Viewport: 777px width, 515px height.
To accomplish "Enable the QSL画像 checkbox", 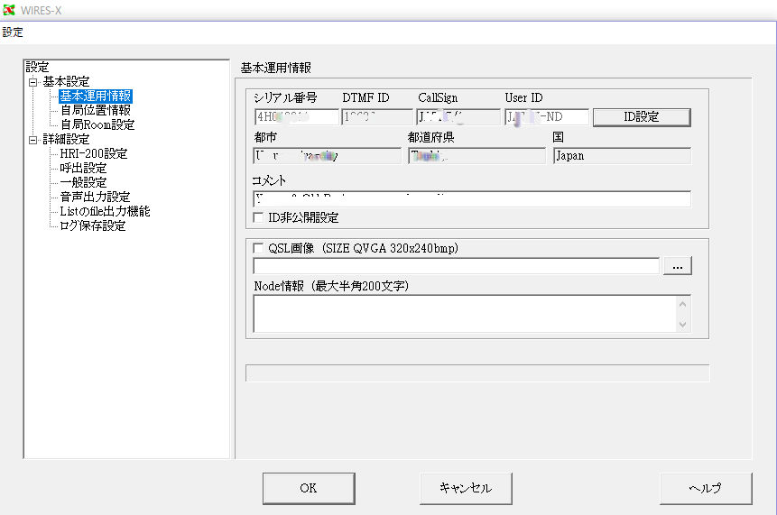I will 258,248.
